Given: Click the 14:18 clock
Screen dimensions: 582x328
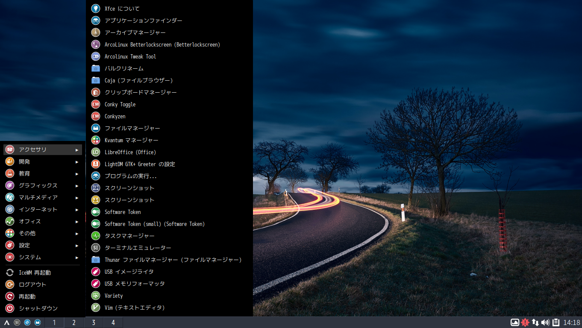Looking at the screenshot, I should (572, 322).
